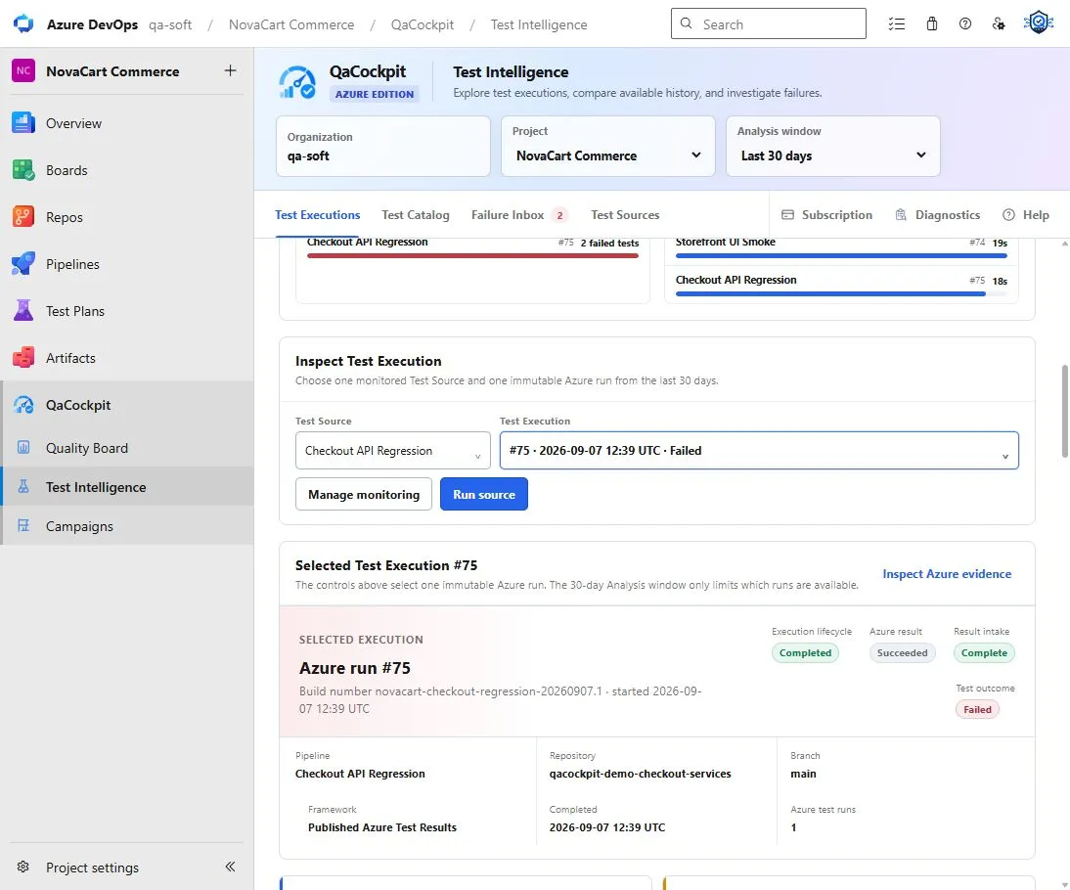Open the Subscription tab item
1070x890 pixels.
(x=826, y=215)
